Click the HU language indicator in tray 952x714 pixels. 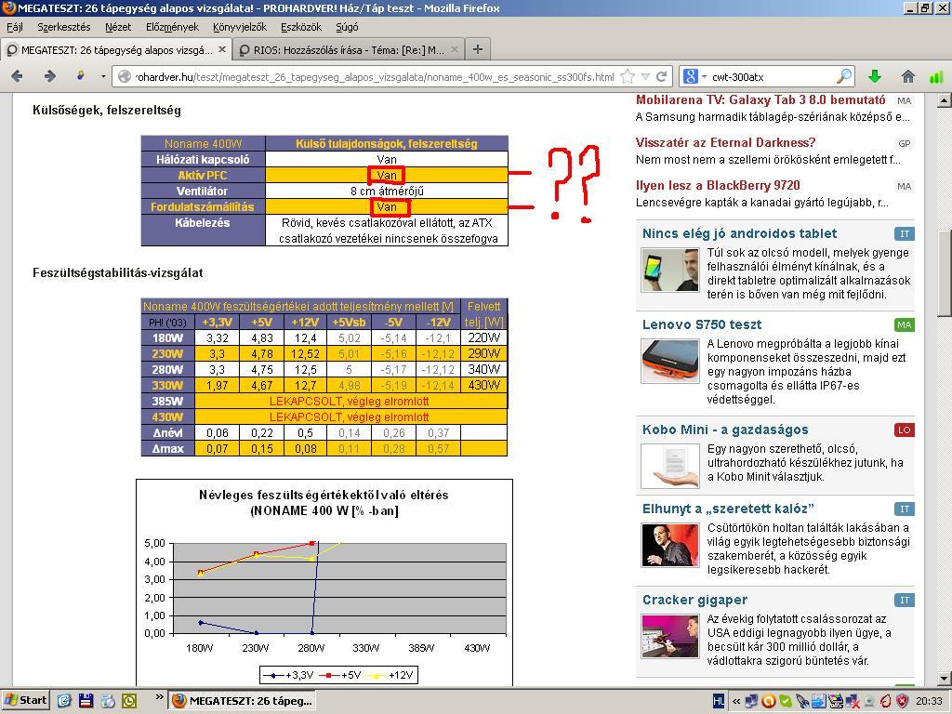[x=719, y=701]
